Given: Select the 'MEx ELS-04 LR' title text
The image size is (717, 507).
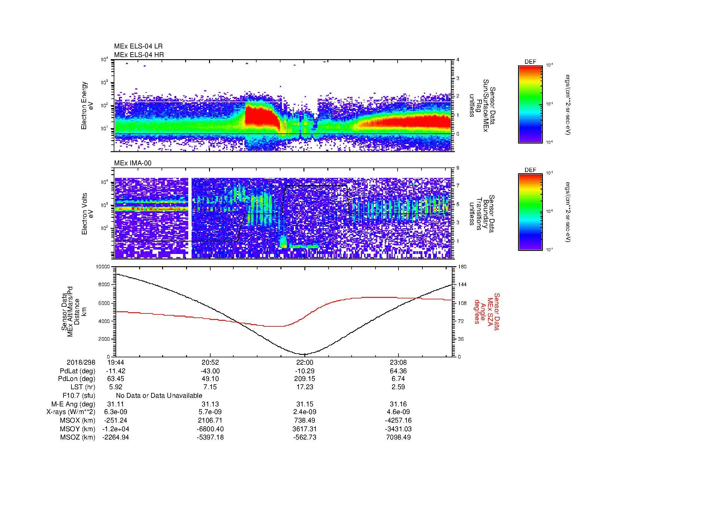Looking at the screenshot, I should [138, 46].
